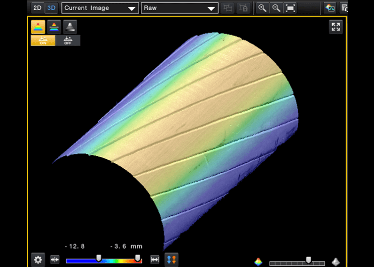Screen dimensions: 374x267
Task: Open the gear settings for color scale
Action: [38, 259]
